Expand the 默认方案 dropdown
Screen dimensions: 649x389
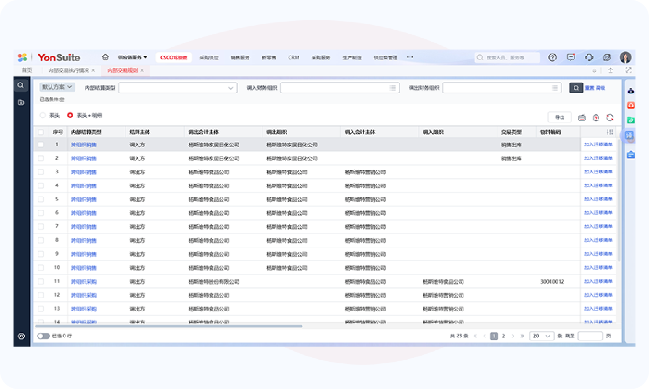pyautogui.click(x=57, y=87)
